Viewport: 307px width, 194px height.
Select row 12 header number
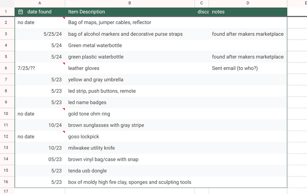pos(6,136)
